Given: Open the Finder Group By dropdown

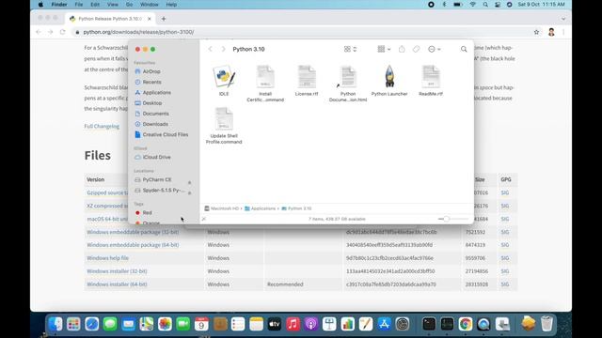Looking at the screenshot, I should (x=384, y=49).
